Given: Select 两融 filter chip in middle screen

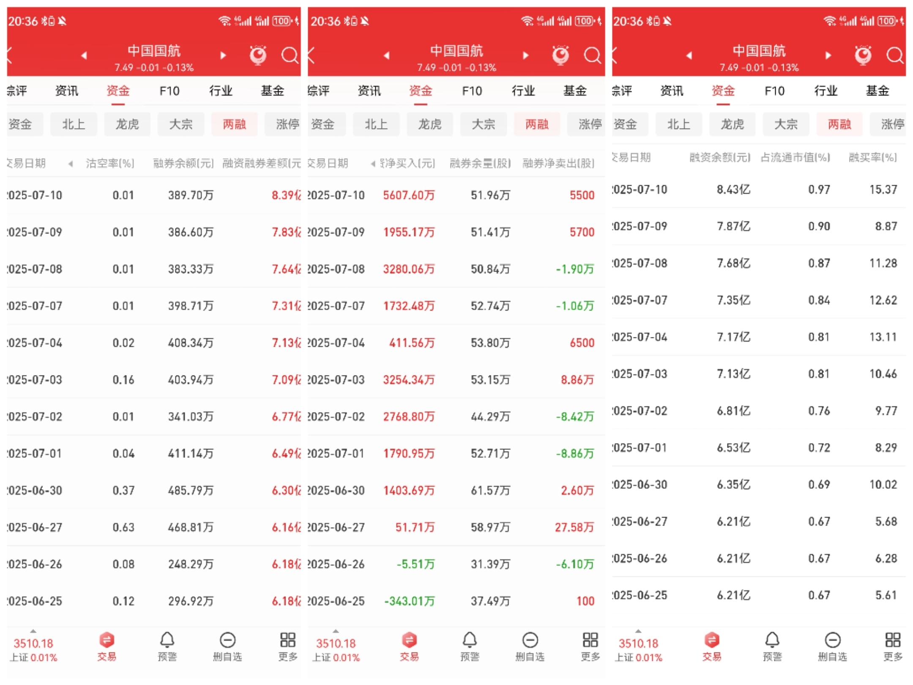Looking at the screenshot, I should pyautogui.click(x=537, y=124).
